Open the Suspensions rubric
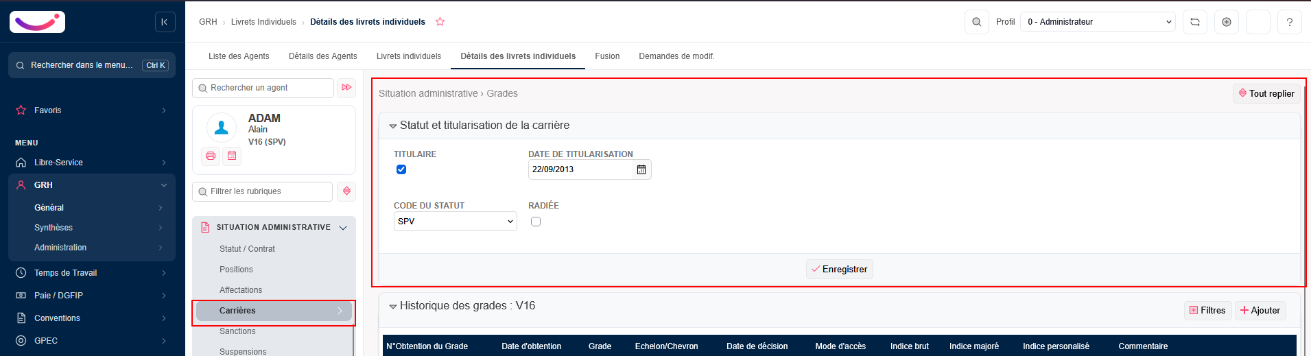The height and width of the screenshot is (356, 1311). point(243,352)
